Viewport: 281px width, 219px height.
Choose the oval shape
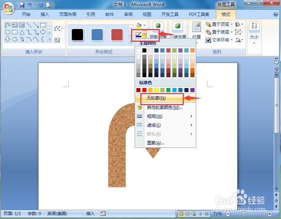pos(7,32)
